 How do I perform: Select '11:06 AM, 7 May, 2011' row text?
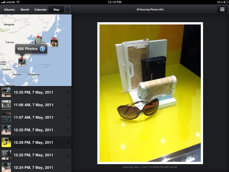pyautogui.click(x=34, y=105)
